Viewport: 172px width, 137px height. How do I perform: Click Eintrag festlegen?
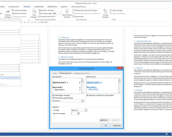[105, 14]
